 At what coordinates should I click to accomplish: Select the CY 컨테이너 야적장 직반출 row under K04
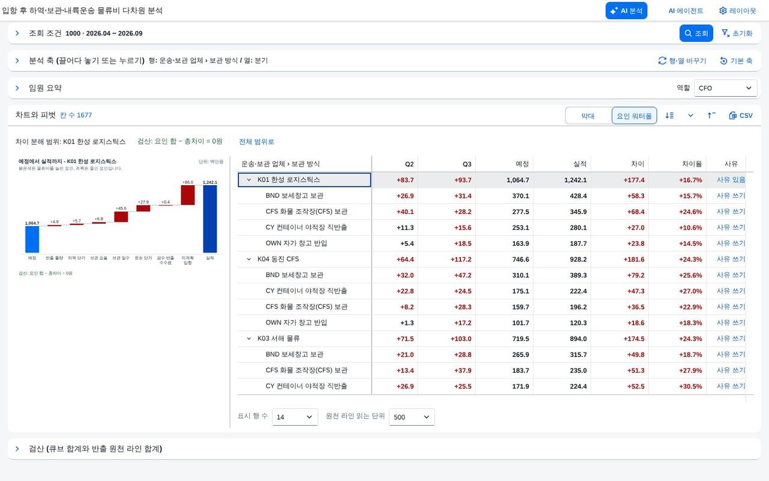(305, 291)
